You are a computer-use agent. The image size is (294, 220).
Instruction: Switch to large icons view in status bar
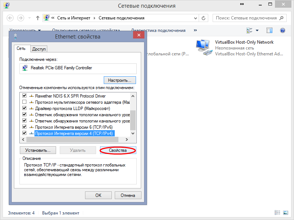[x=286, y=213]
